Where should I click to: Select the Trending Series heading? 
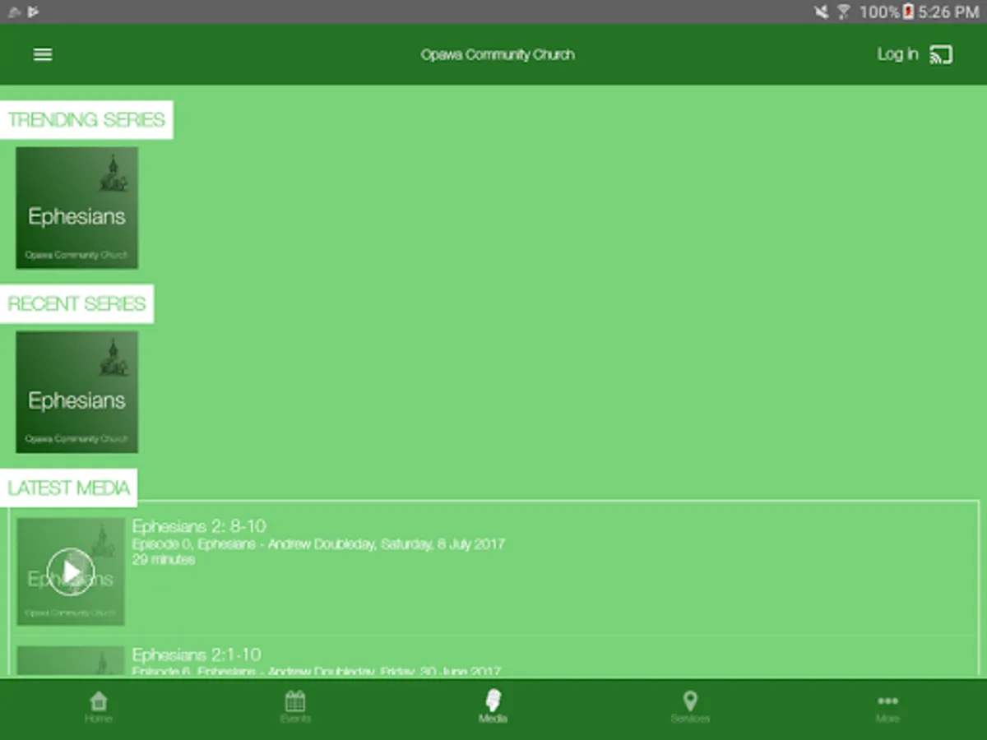pyautogui.click(x=86, y=120)
